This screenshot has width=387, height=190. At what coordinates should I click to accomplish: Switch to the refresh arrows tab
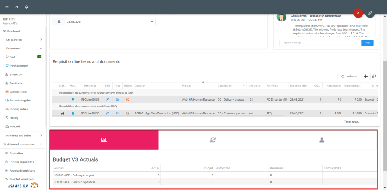(x=213, y=140)
